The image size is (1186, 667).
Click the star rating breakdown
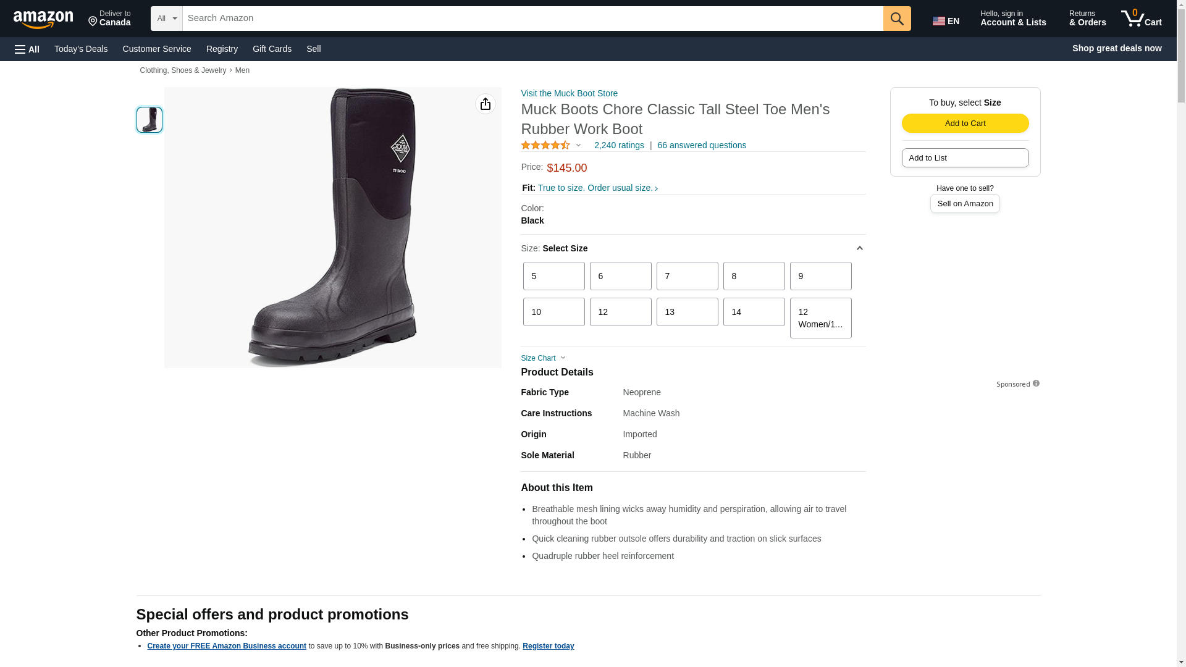click(x=550, y=145)
